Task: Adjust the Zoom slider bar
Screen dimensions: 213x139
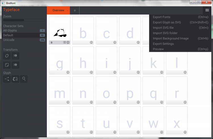Action: pos(24,20)
